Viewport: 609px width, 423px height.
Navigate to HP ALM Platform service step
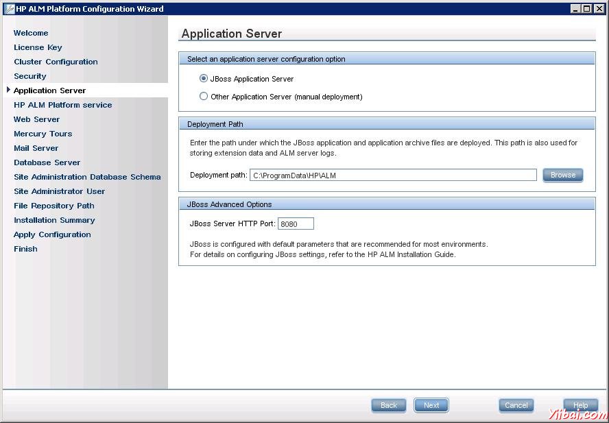pos(62,105)
